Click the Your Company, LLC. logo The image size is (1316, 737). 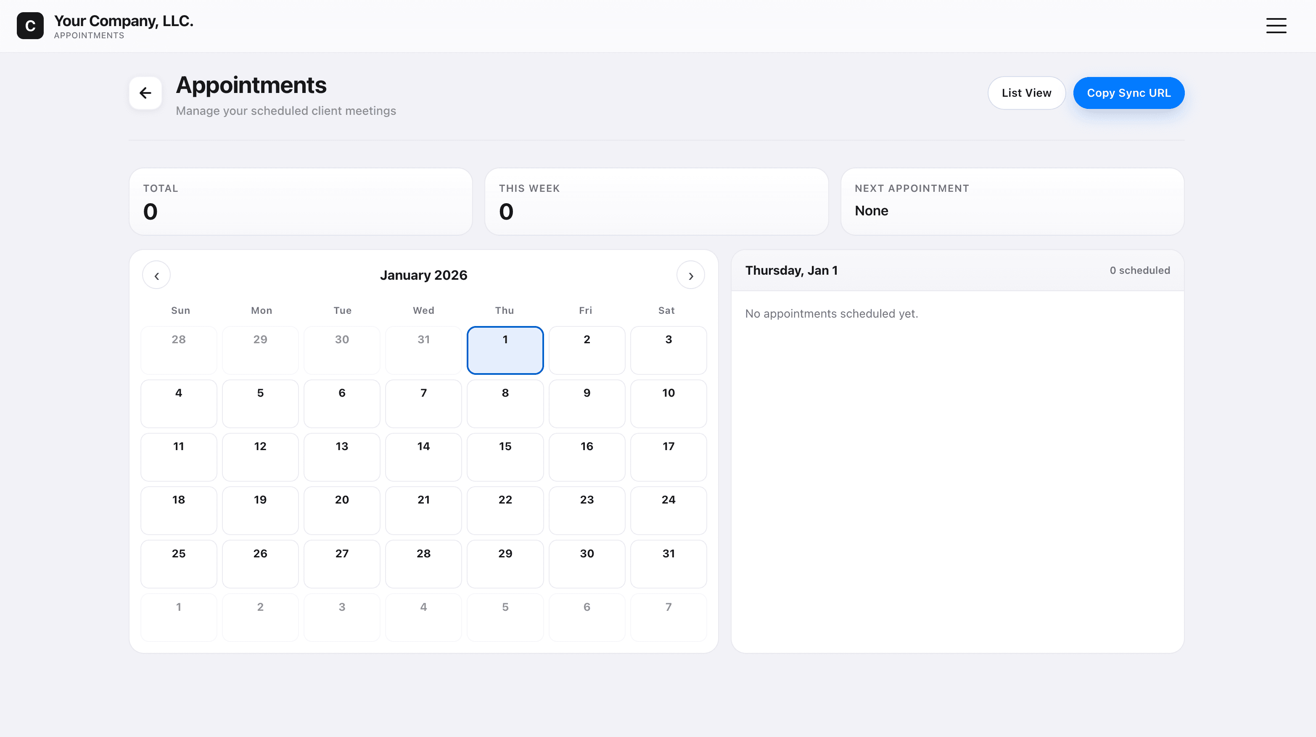(105, 26)
